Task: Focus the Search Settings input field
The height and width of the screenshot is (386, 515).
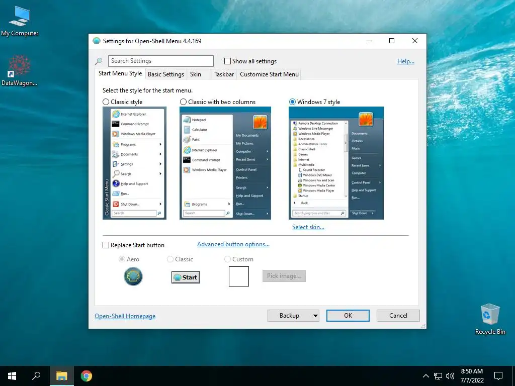Action: pos(161,61)
